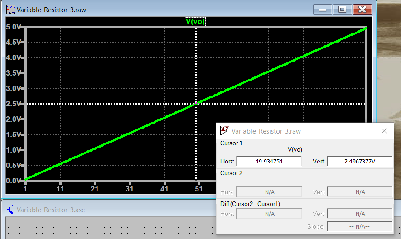Click the V(vo) trace label above the plot
This screenshot has height=239, width=401.
tap(196, 21)
